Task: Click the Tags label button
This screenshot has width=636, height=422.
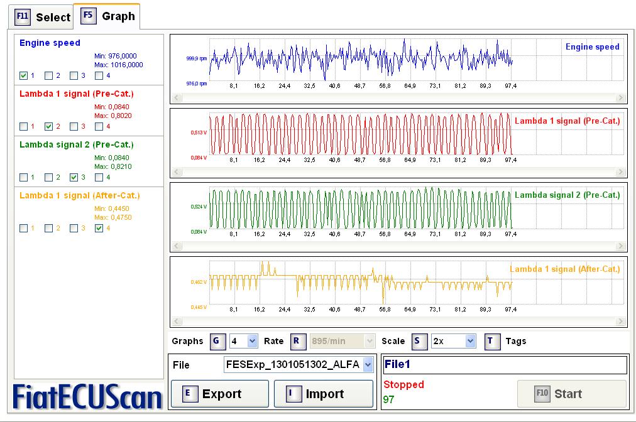Action: [x=515, y=341]
